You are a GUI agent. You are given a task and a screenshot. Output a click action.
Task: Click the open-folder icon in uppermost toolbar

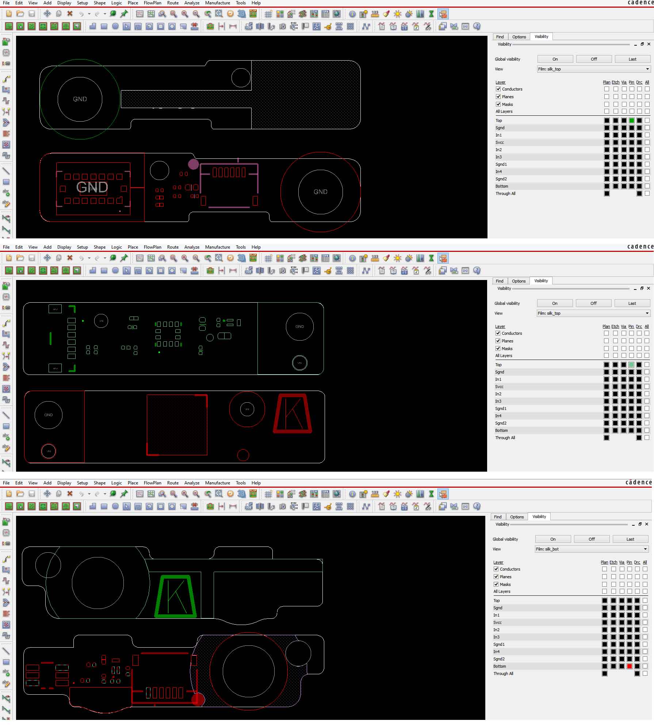click(x=20, y=14)
